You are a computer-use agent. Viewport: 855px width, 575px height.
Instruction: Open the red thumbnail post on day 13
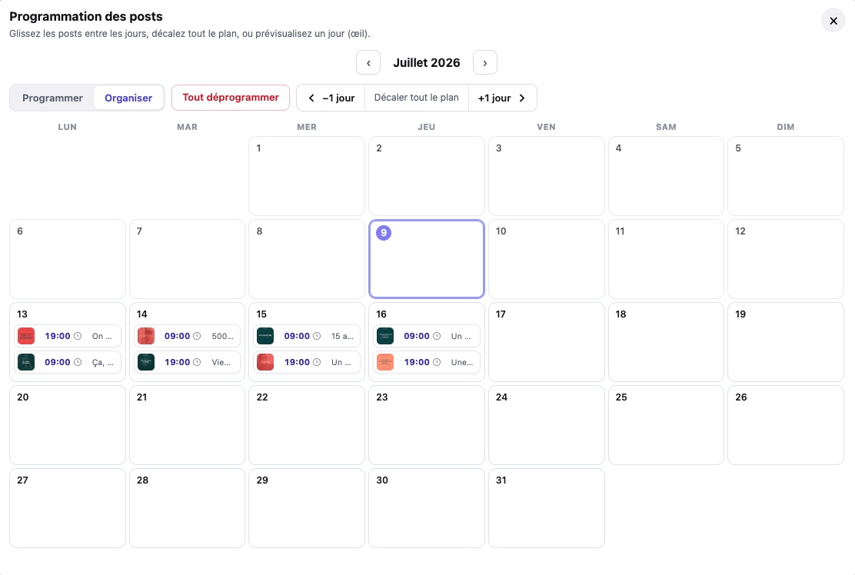[x=26, y=336]
